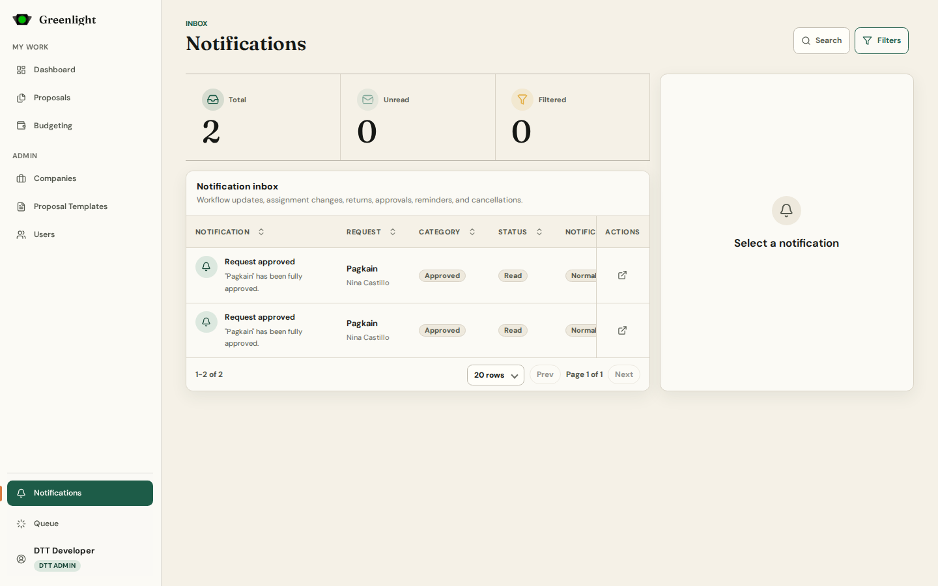938x586 pixels.
Task: Click the INBOX breadcrumb label
Action: pos(197,23)
